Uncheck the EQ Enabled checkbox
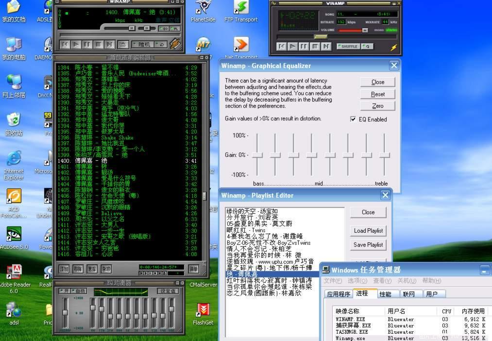 353,119
